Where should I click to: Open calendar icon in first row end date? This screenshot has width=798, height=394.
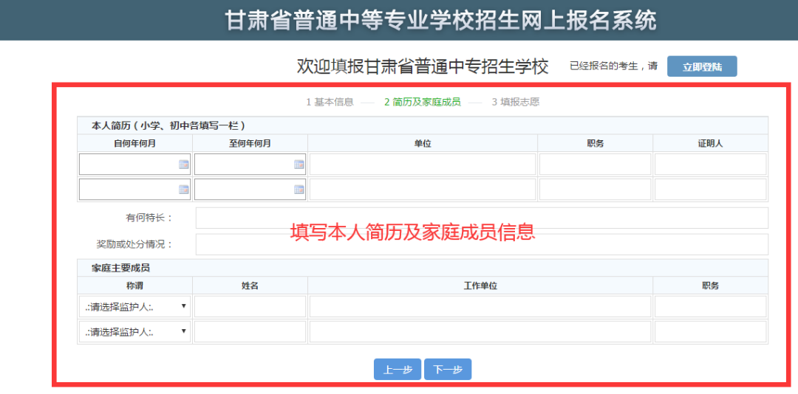click(299, 165)
